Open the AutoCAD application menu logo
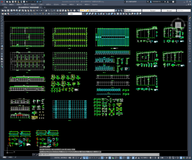This screenshot has height=160, width=192. pos(2,2)
